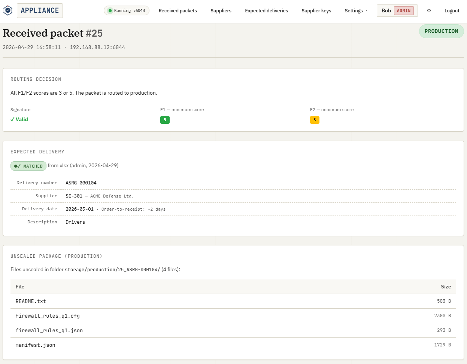Click the F2 minimum score 3 badge
This screenshot has height=364, width=467.
[315, 120]
